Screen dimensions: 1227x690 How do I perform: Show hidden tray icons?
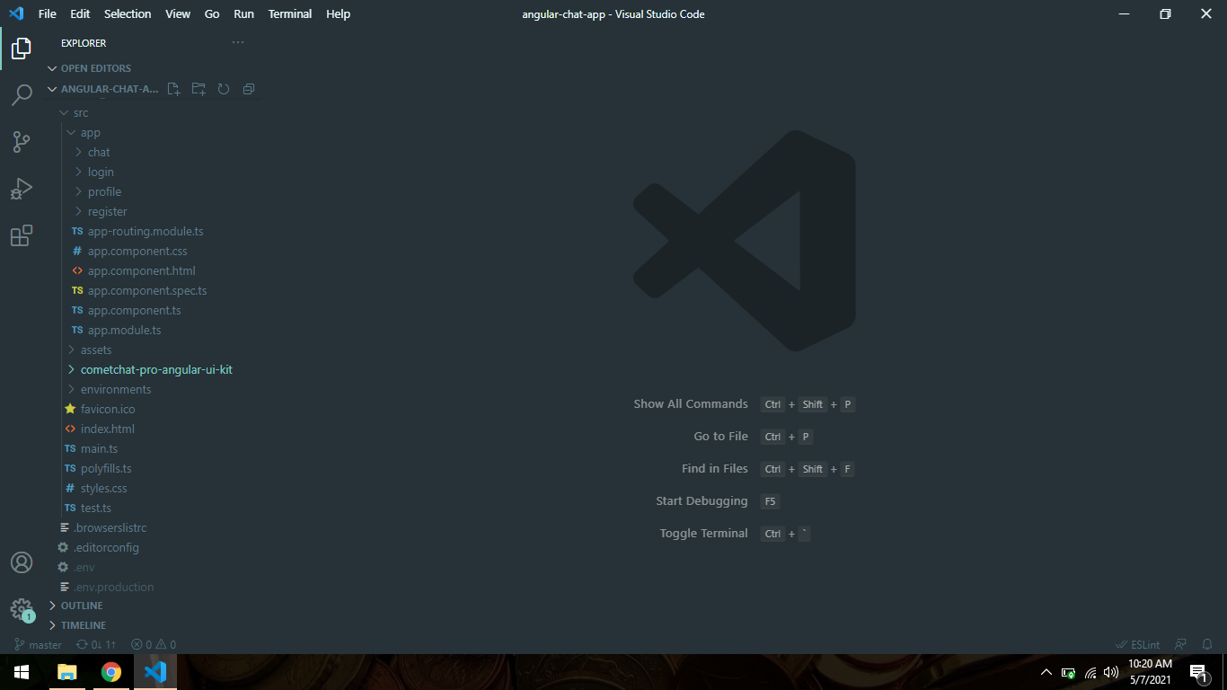(1046, 672)
